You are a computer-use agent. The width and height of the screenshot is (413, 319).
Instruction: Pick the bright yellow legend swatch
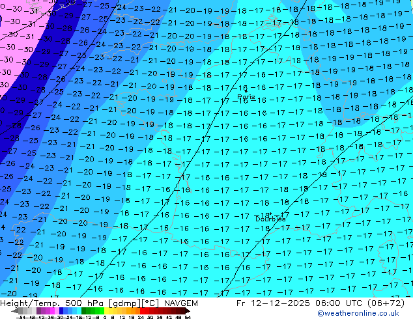106,311
